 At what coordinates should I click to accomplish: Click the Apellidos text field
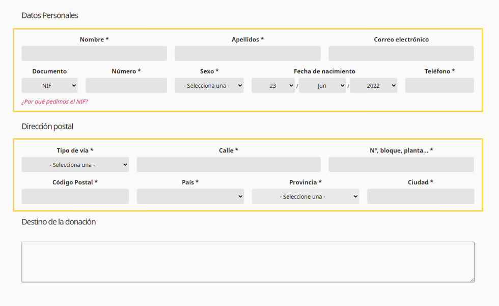[247, 54]
